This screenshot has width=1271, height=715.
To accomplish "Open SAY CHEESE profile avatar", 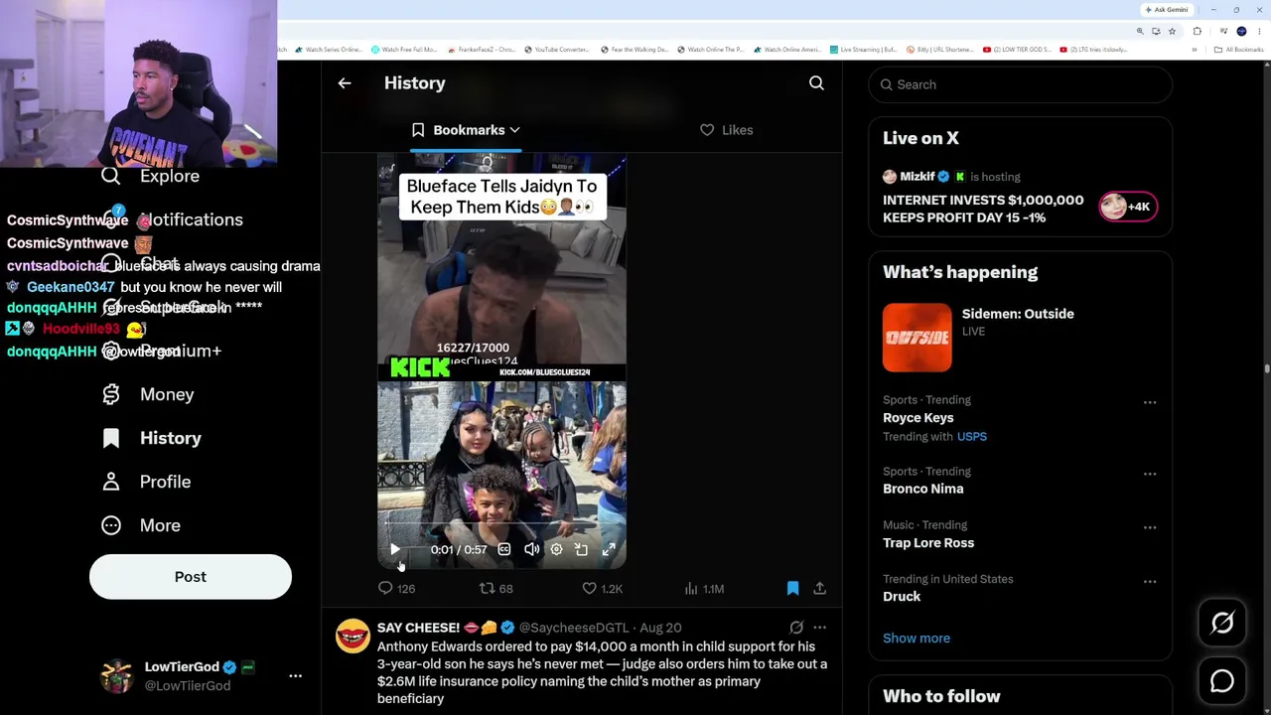I will tap(353, 637).
